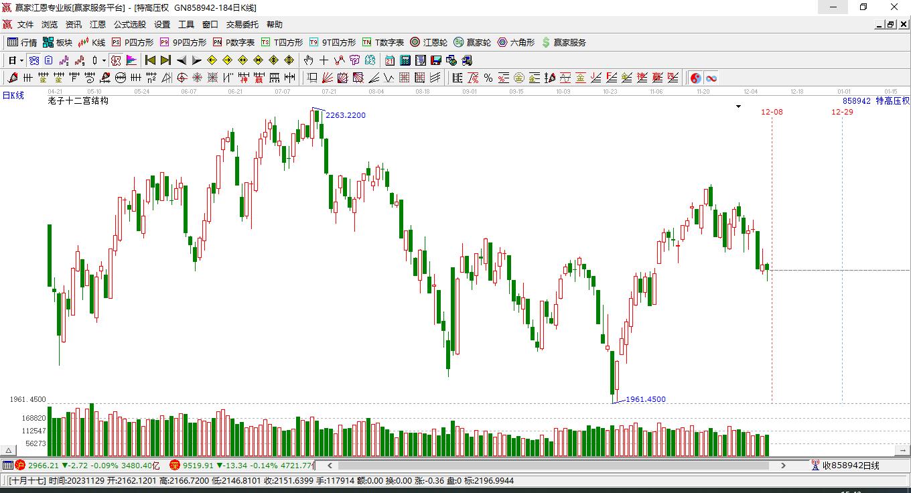Click the 深 Shenzhen index badge
The height and width of the screenshot is (493, 911).
pos(175,465)
